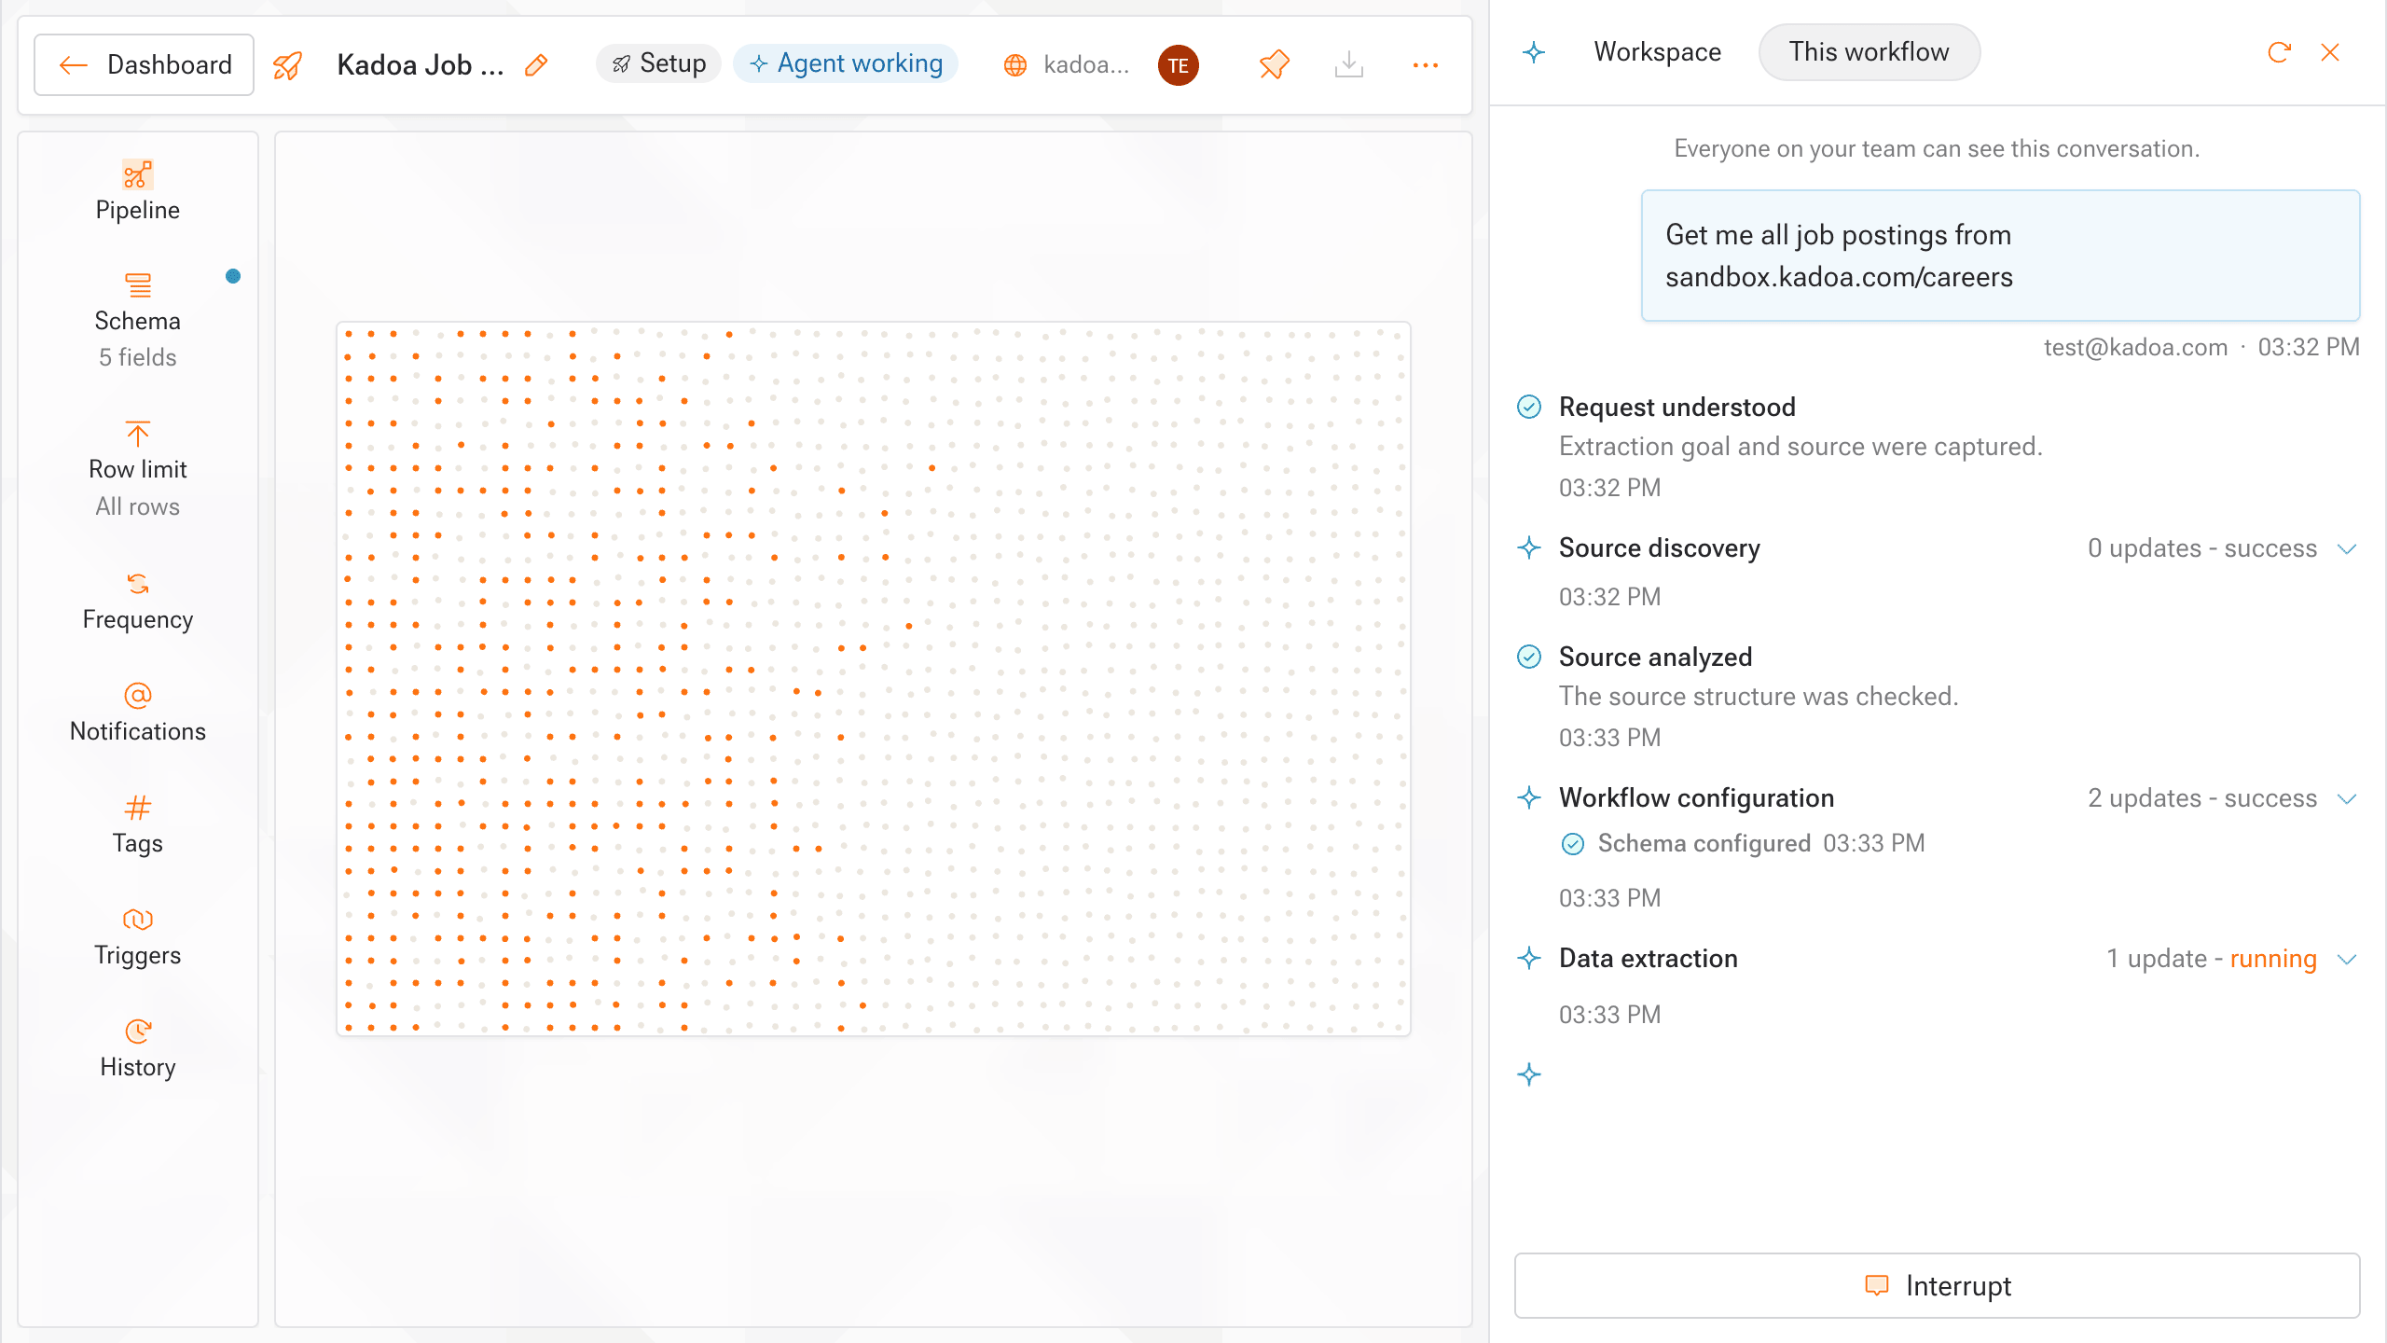
Task: Click the rocket icon beside workflow name
Action: (x=288, y=65)
